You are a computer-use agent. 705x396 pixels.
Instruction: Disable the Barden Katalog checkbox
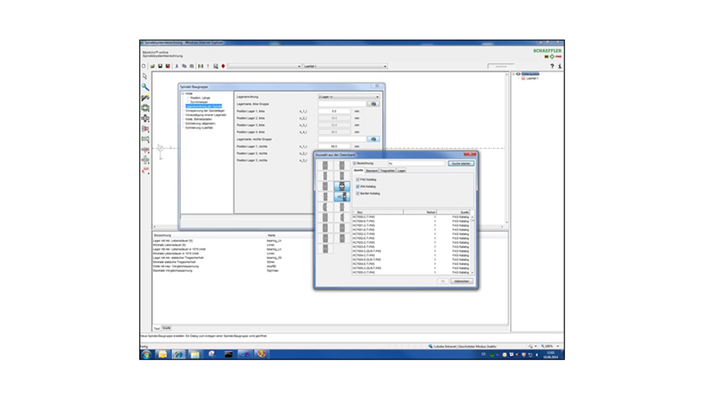pos(358,193)
